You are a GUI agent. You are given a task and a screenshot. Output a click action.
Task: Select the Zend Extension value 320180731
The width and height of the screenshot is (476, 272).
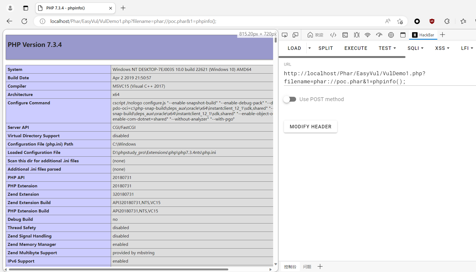click(x=123, y=194)
